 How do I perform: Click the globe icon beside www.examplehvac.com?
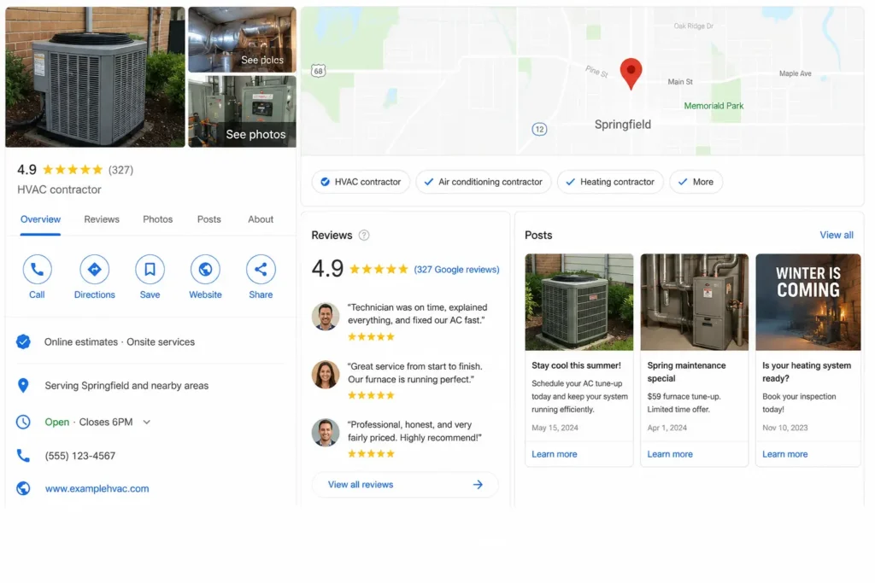tap(23, 488)
